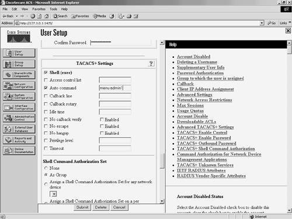Select the As Group radio button

pos(46,175)
